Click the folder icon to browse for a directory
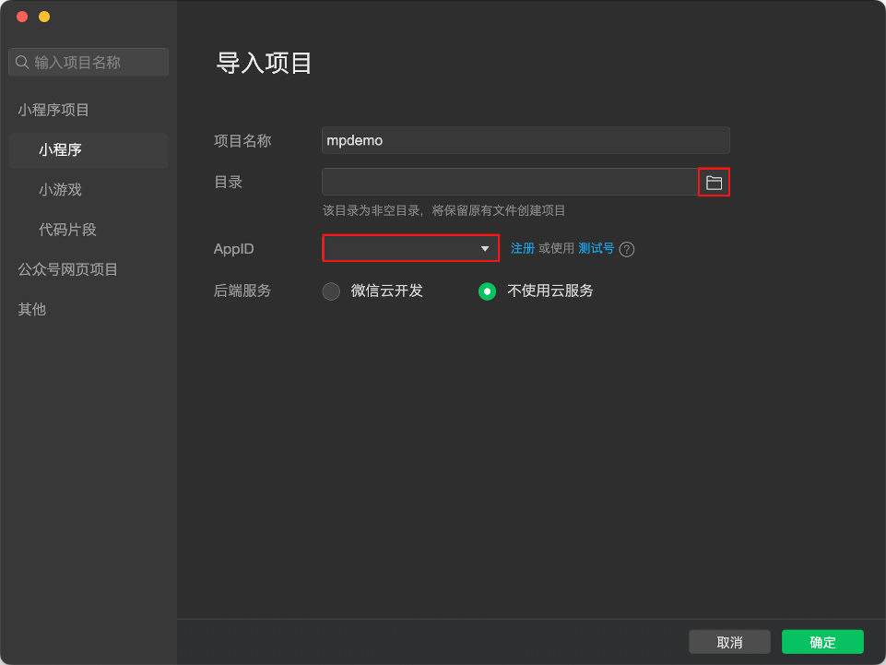Image resolution: width=886 pixels, height=665 pixels. (x=714, y=182)
